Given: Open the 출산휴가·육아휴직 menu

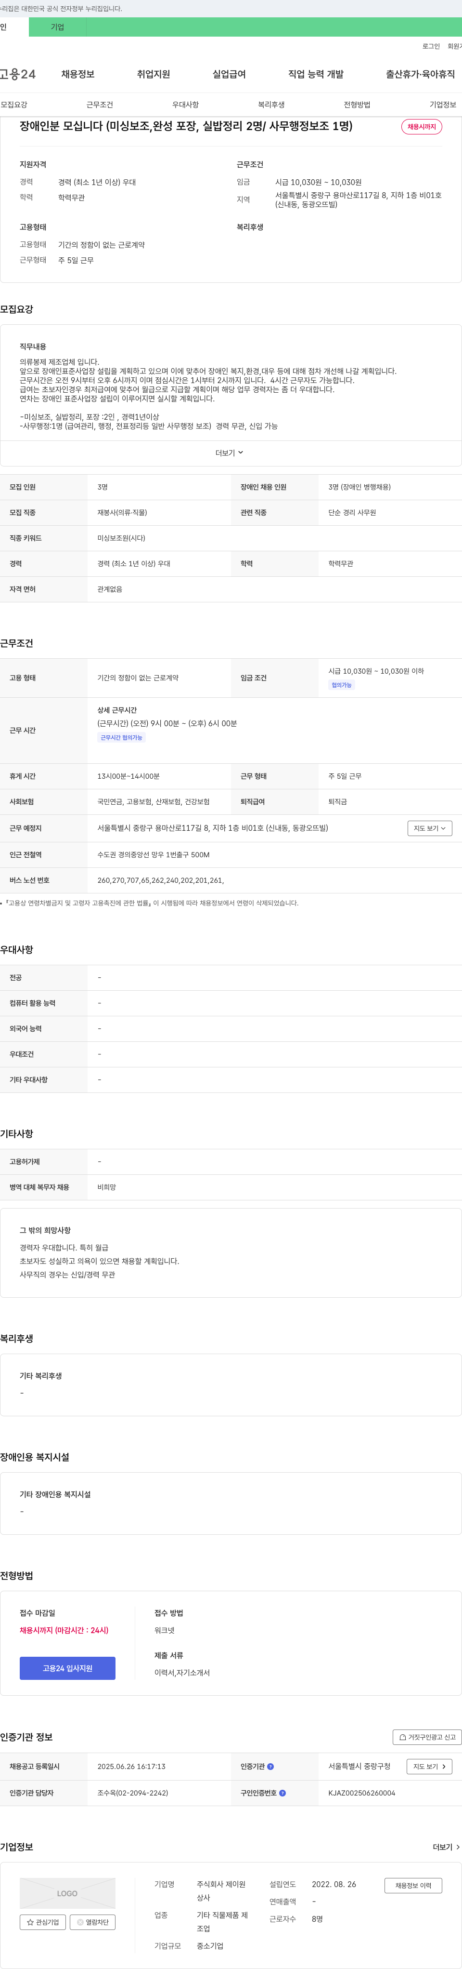Looking at the screenshot, I should pyautogui.click(x=420, y=74).
